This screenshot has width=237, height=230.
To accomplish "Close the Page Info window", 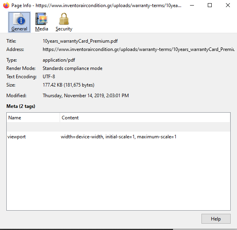I will pyautogui.click(x=228, y=6).
